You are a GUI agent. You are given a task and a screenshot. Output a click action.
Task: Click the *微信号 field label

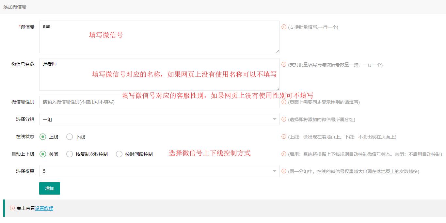coord(26,27)
